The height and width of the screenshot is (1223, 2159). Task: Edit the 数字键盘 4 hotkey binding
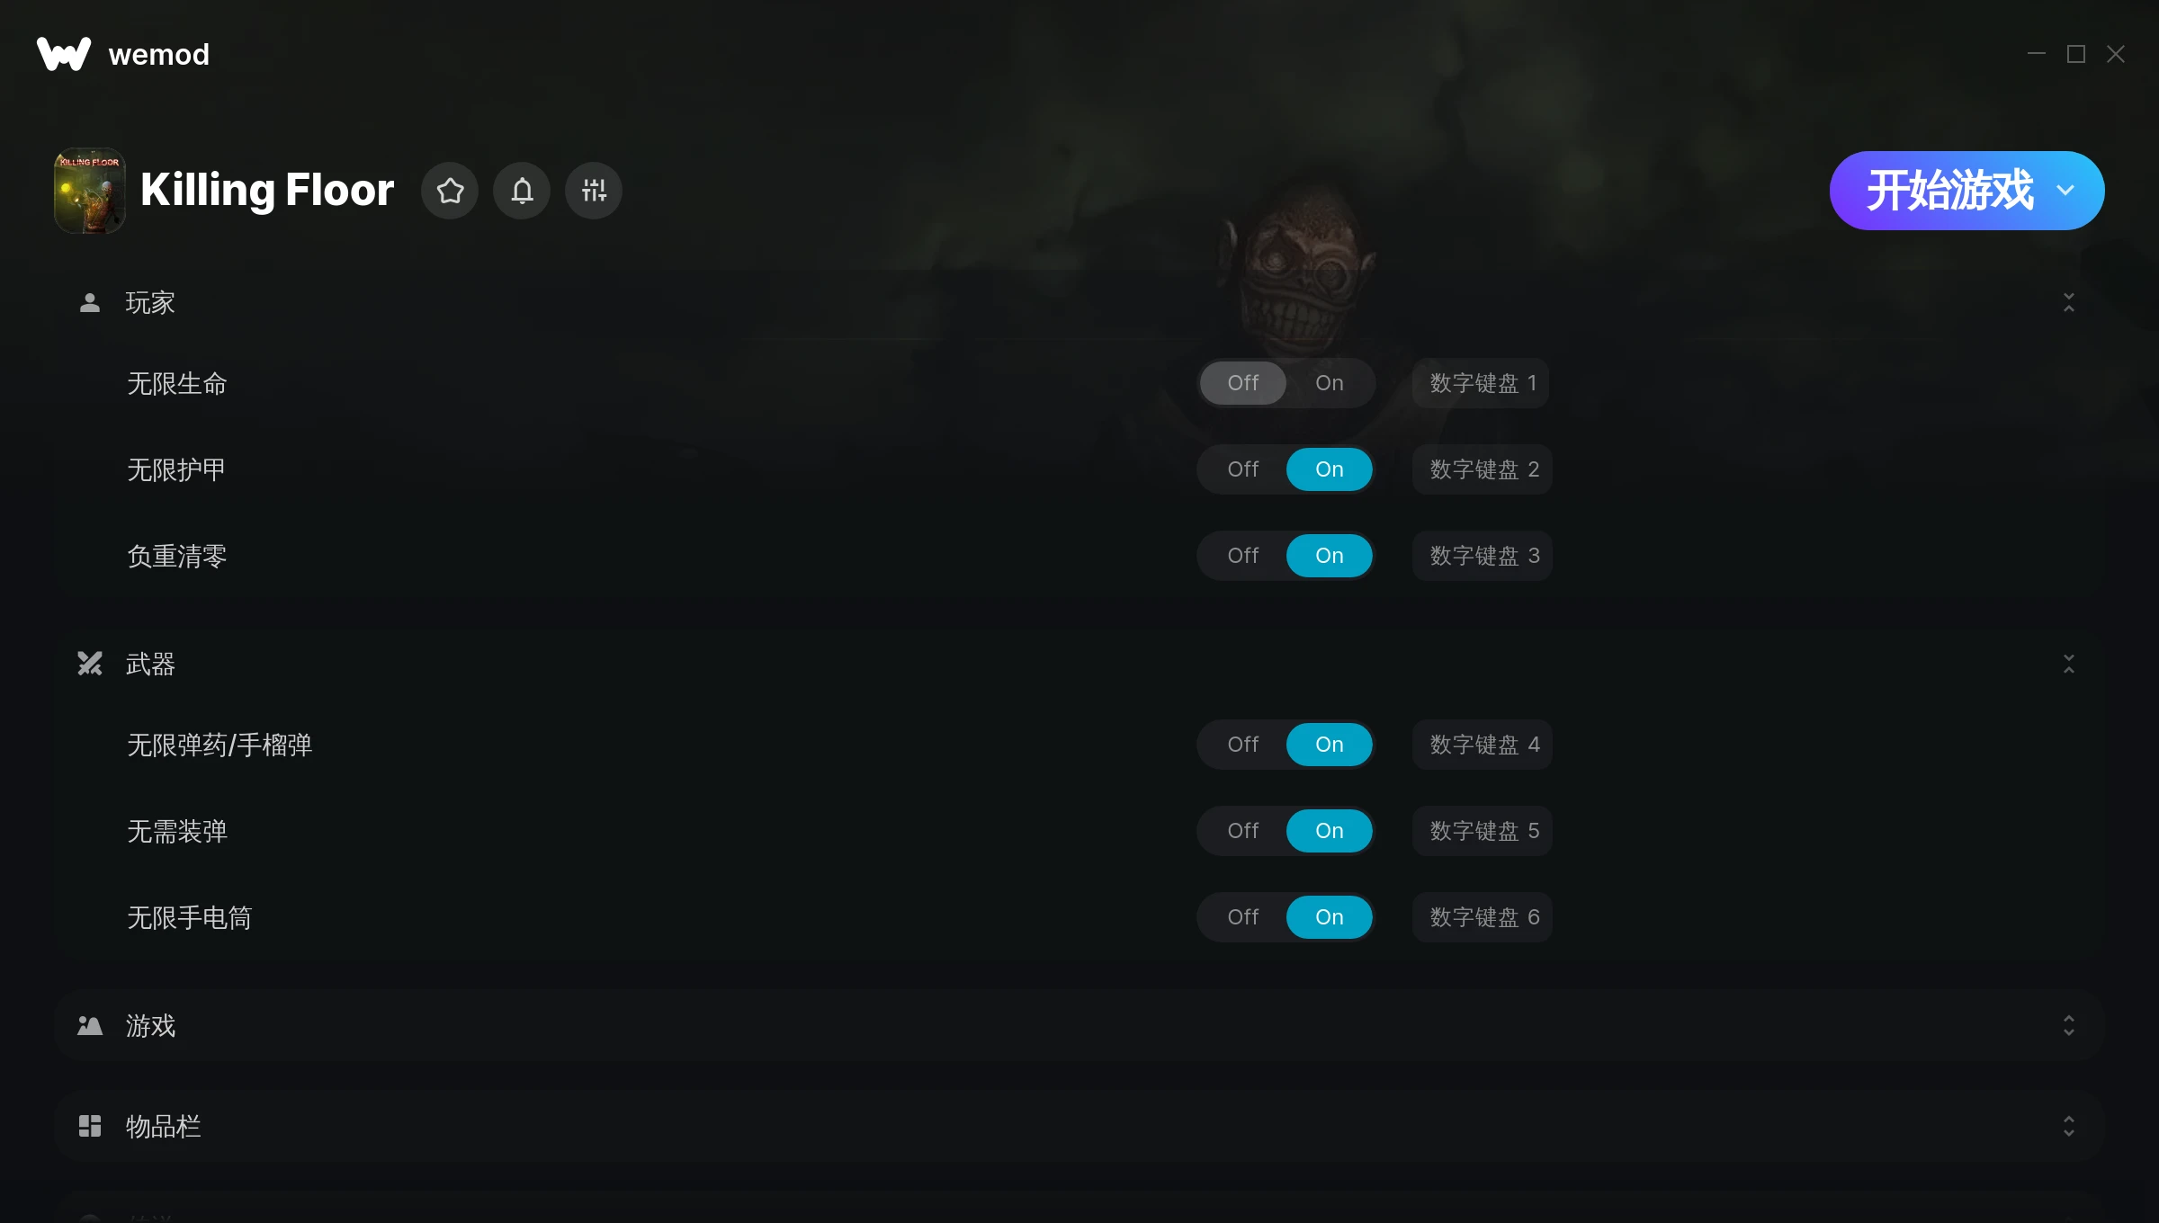click(x=1483, y=745)
